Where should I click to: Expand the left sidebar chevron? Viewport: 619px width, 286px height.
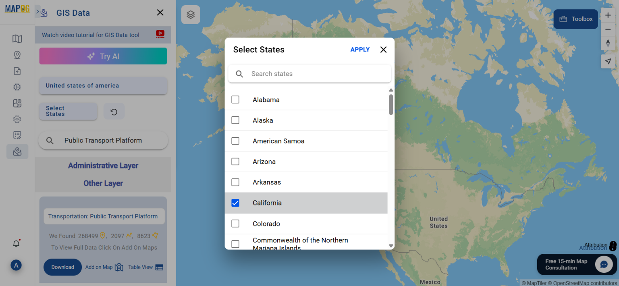click(x=37, y=12)
